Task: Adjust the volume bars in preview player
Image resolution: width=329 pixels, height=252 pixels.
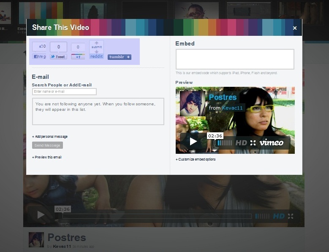Action: coord(225,143)
